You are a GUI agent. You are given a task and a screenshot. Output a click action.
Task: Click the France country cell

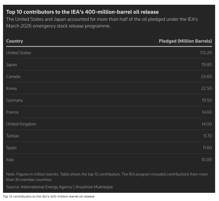click(x=12, y=112)
